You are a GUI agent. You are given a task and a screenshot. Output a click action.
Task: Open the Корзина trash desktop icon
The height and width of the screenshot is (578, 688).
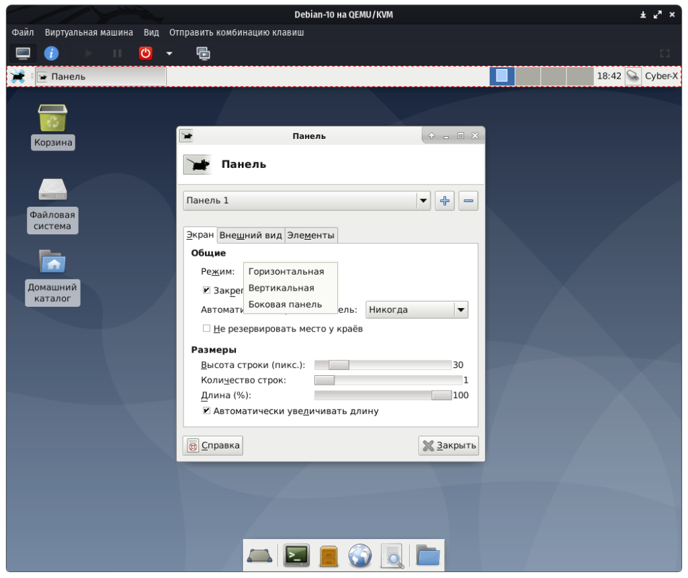click(52, 119)
